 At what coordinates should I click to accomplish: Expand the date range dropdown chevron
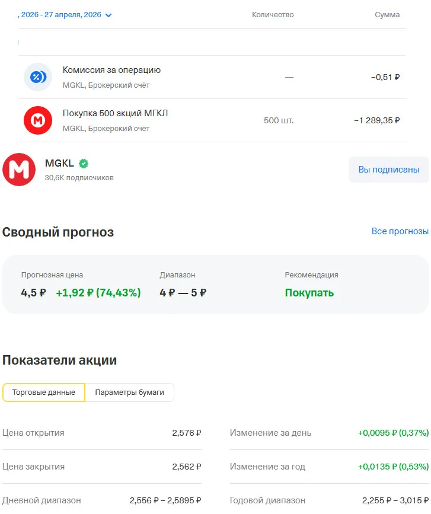tap(108, 15)
